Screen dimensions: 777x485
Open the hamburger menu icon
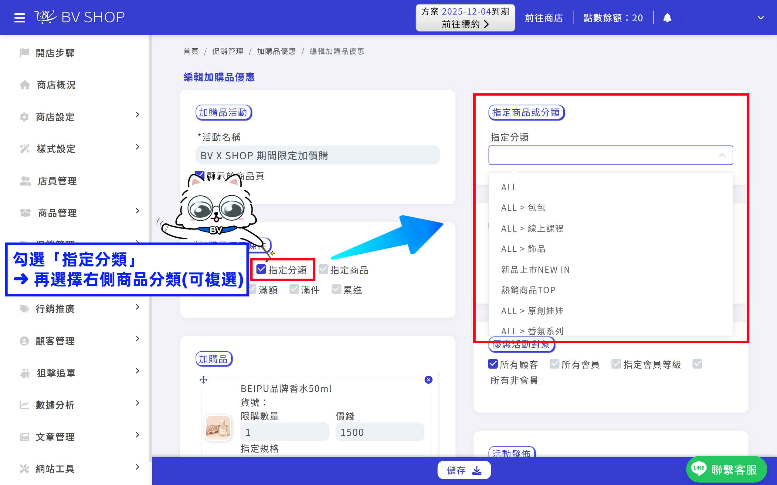tap(20, 17)
